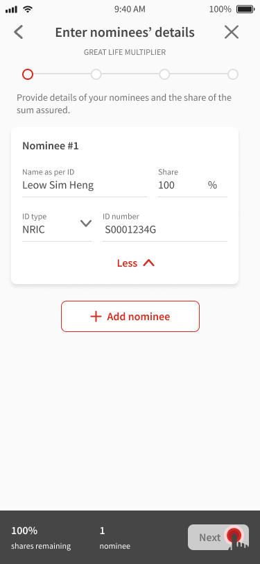260x564 pixels.
Task: Edit the ID number S0001234G field
Action: click(x=165, y=226)
